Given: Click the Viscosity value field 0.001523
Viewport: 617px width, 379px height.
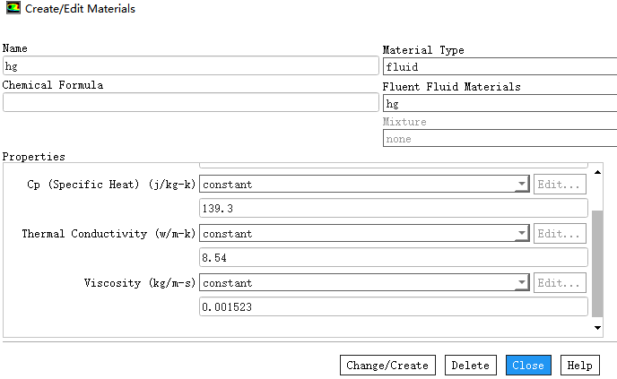Looking at the screenshot, I should tap(393, 306).
